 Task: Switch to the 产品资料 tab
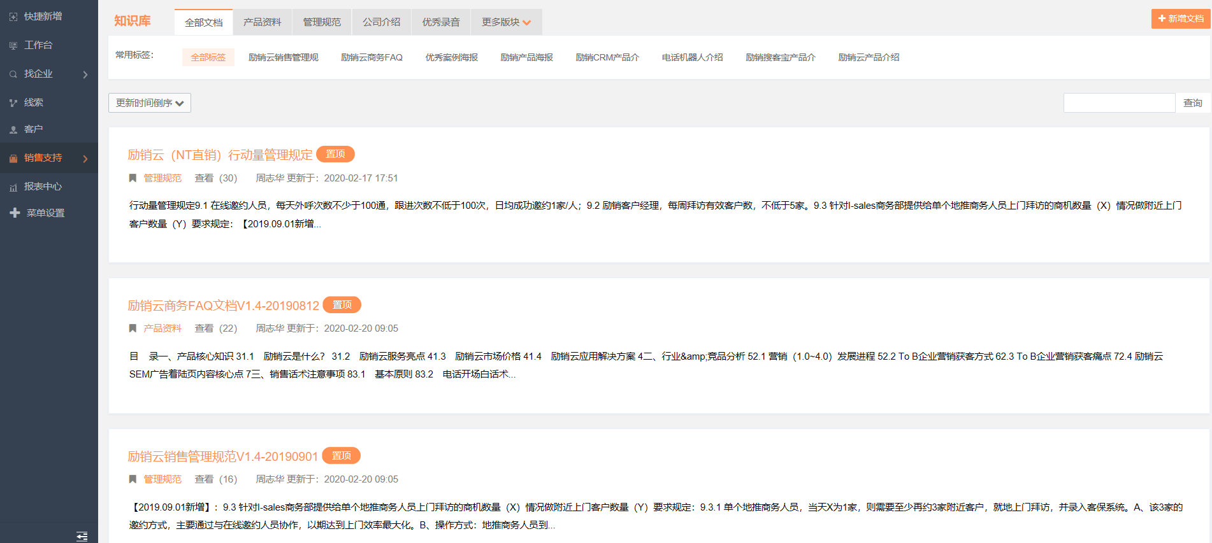[262, 22]
